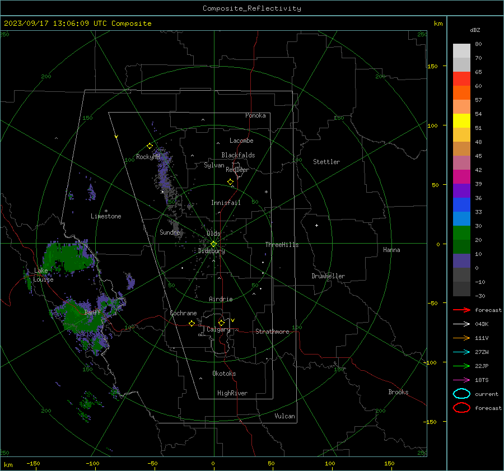The image size is (504, 471).
Task: Click the Lake Louise label
Action: (x=43, y=275)
